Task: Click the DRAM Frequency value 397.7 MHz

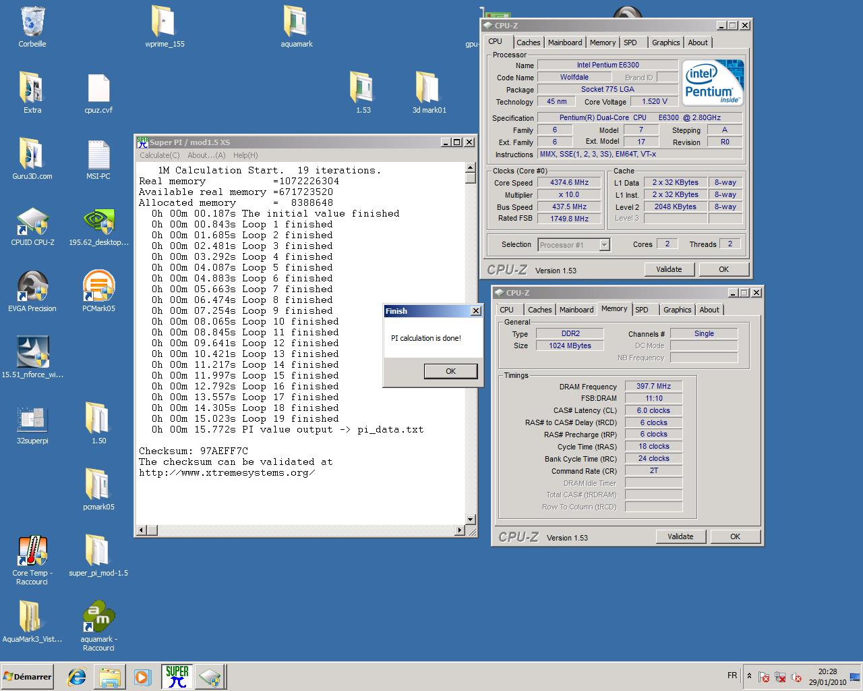Action: (654, 386)
